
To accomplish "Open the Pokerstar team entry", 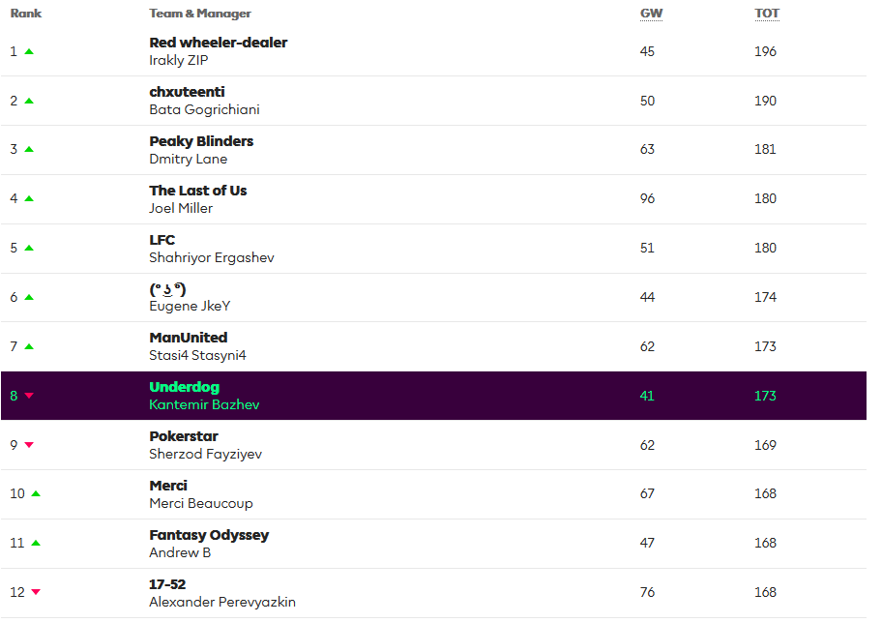I will (183, 436).
